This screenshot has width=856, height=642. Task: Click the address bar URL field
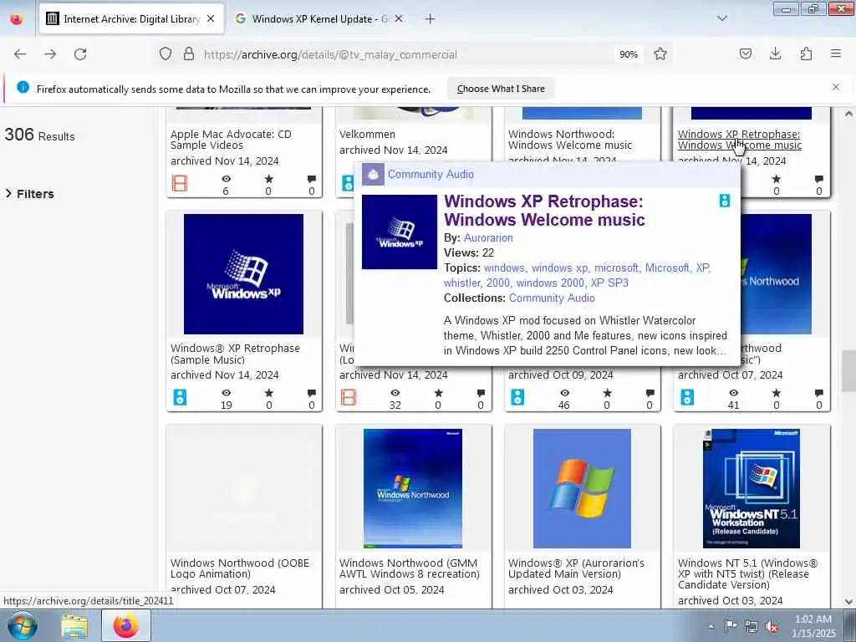click(404, 54)
